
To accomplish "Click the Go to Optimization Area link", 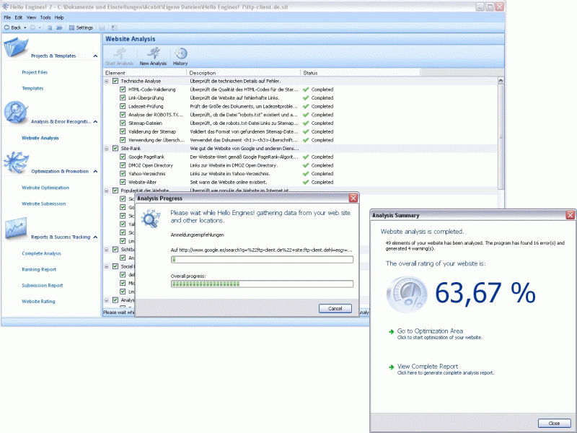I will [430, 331].
